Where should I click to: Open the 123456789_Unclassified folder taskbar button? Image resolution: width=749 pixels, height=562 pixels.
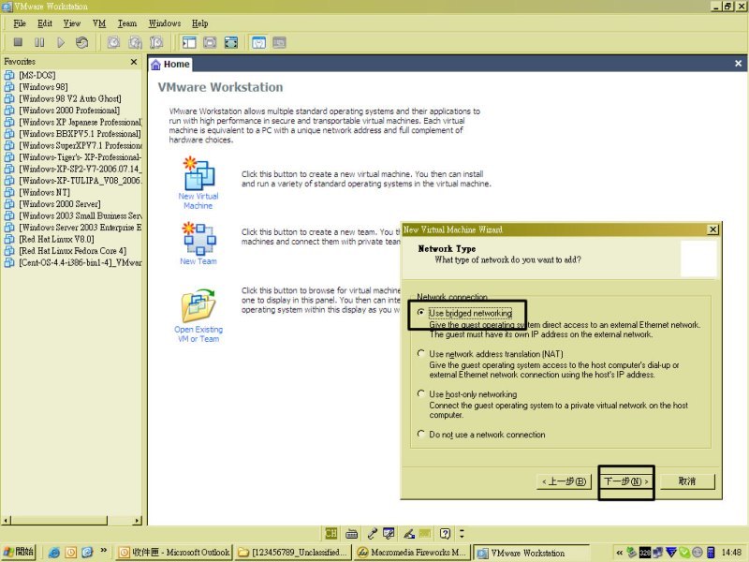(x=293, y=553)
